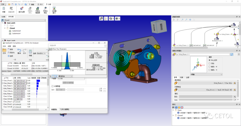This screenshot has height=126, width=241.
Task: Switch to the 2 Dimensions ribbon tab
Action: [40, 4]
